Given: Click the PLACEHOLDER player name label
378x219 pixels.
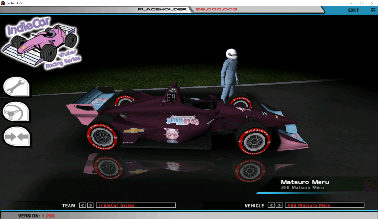Looking at the screenshot, I should (162, 9).
